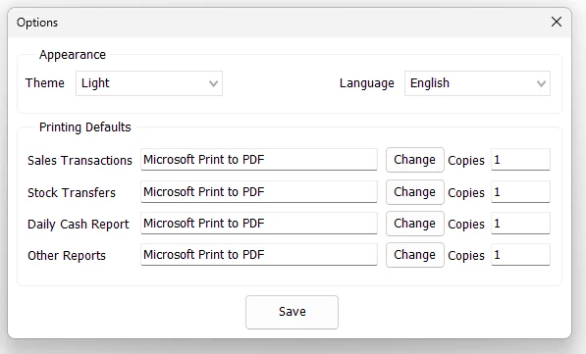The image size is (586, 354).
Task: Focus the Sales Transactions Copies field
Action: (x=520, y=160)
